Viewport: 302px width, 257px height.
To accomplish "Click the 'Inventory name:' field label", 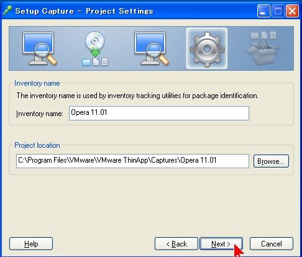I will coord(39,114).
